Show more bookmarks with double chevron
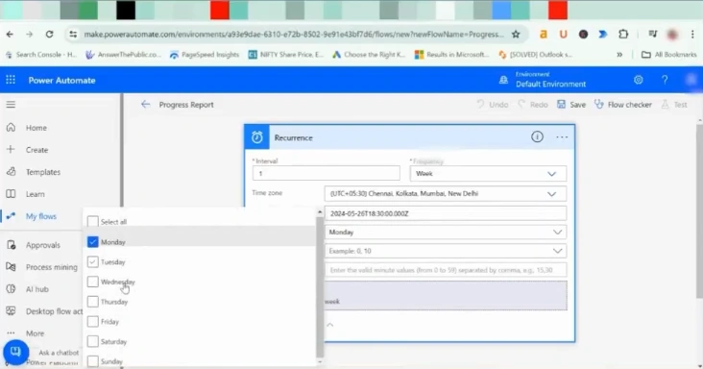Image resolution: width=703 pixels, height=369 pixels. 619,54
